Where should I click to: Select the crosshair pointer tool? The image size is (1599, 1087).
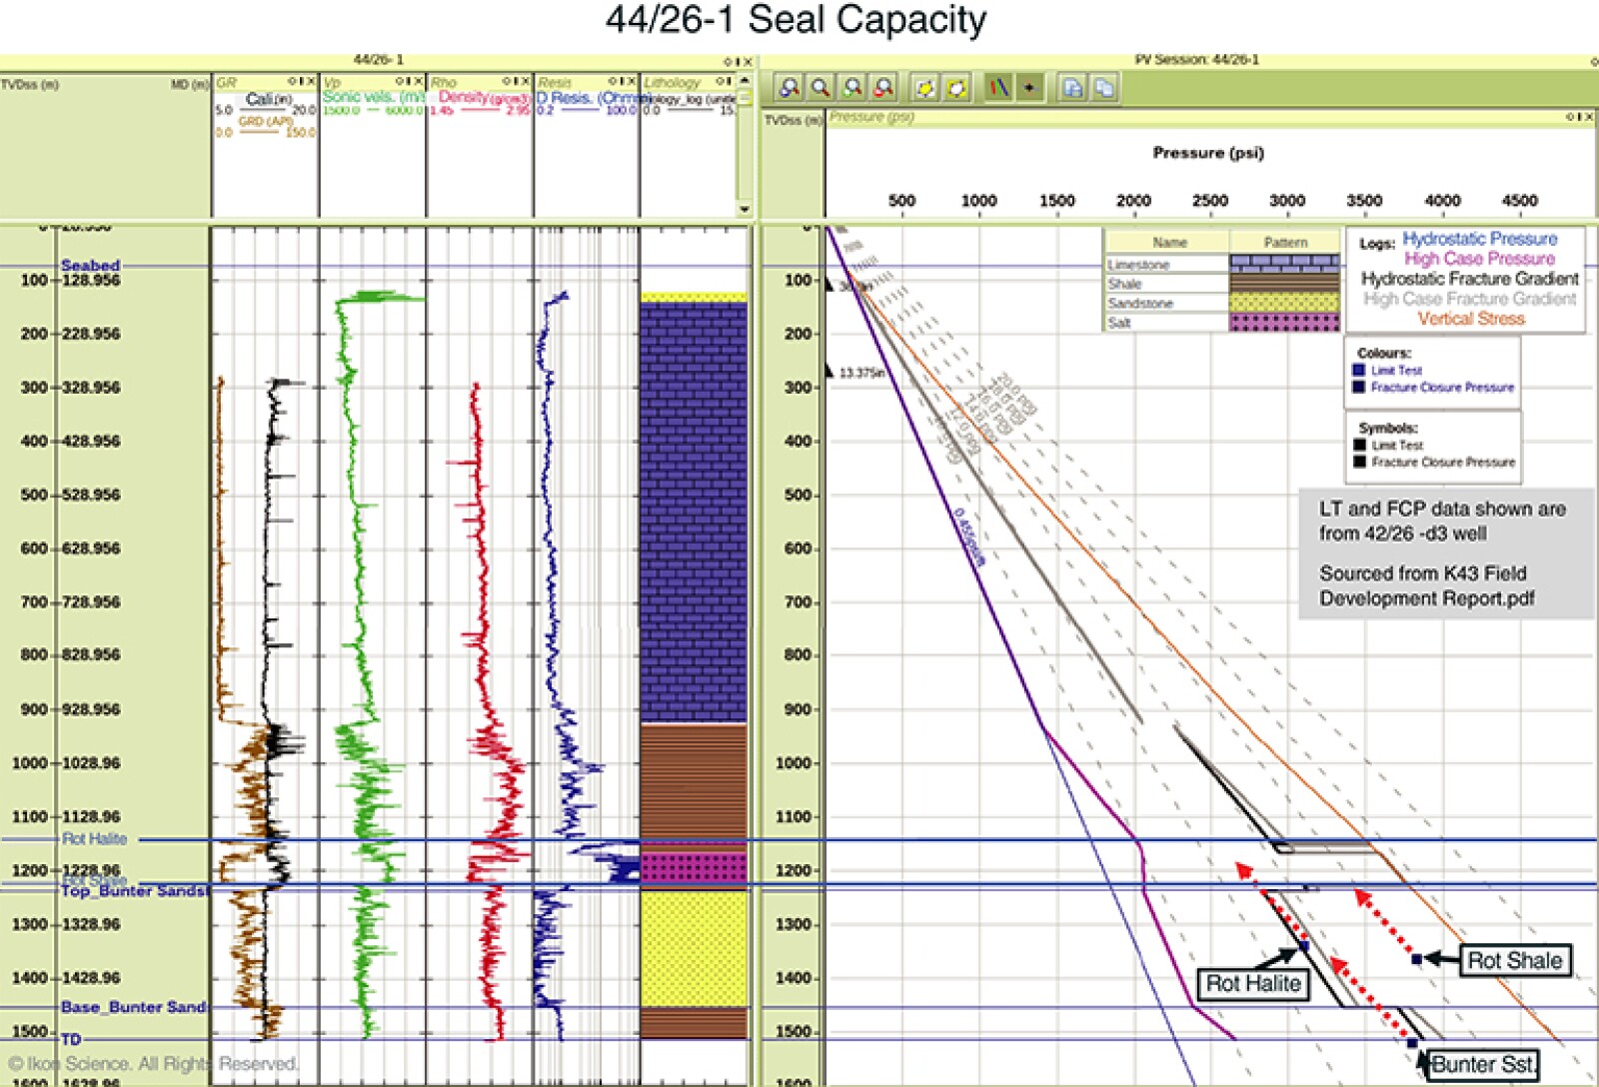(1029, 86)
